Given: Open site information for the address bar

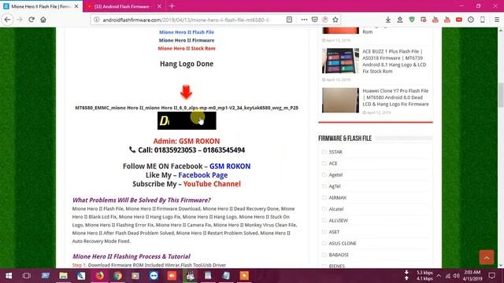Looking at the screenshot, I should click(x=96, y=20).
